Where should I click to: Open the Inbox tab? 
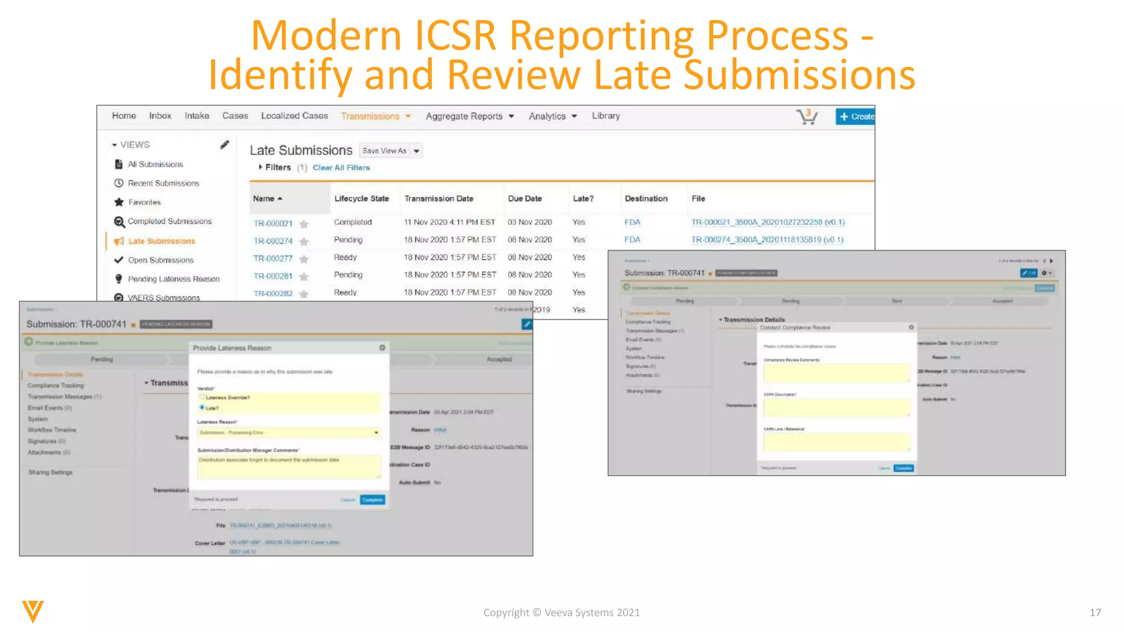tap(160, 116)
